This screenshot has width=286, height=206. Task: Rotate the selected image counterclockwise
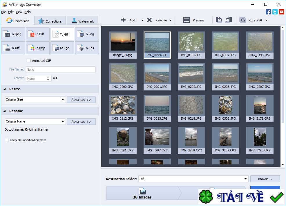(218, 20)
